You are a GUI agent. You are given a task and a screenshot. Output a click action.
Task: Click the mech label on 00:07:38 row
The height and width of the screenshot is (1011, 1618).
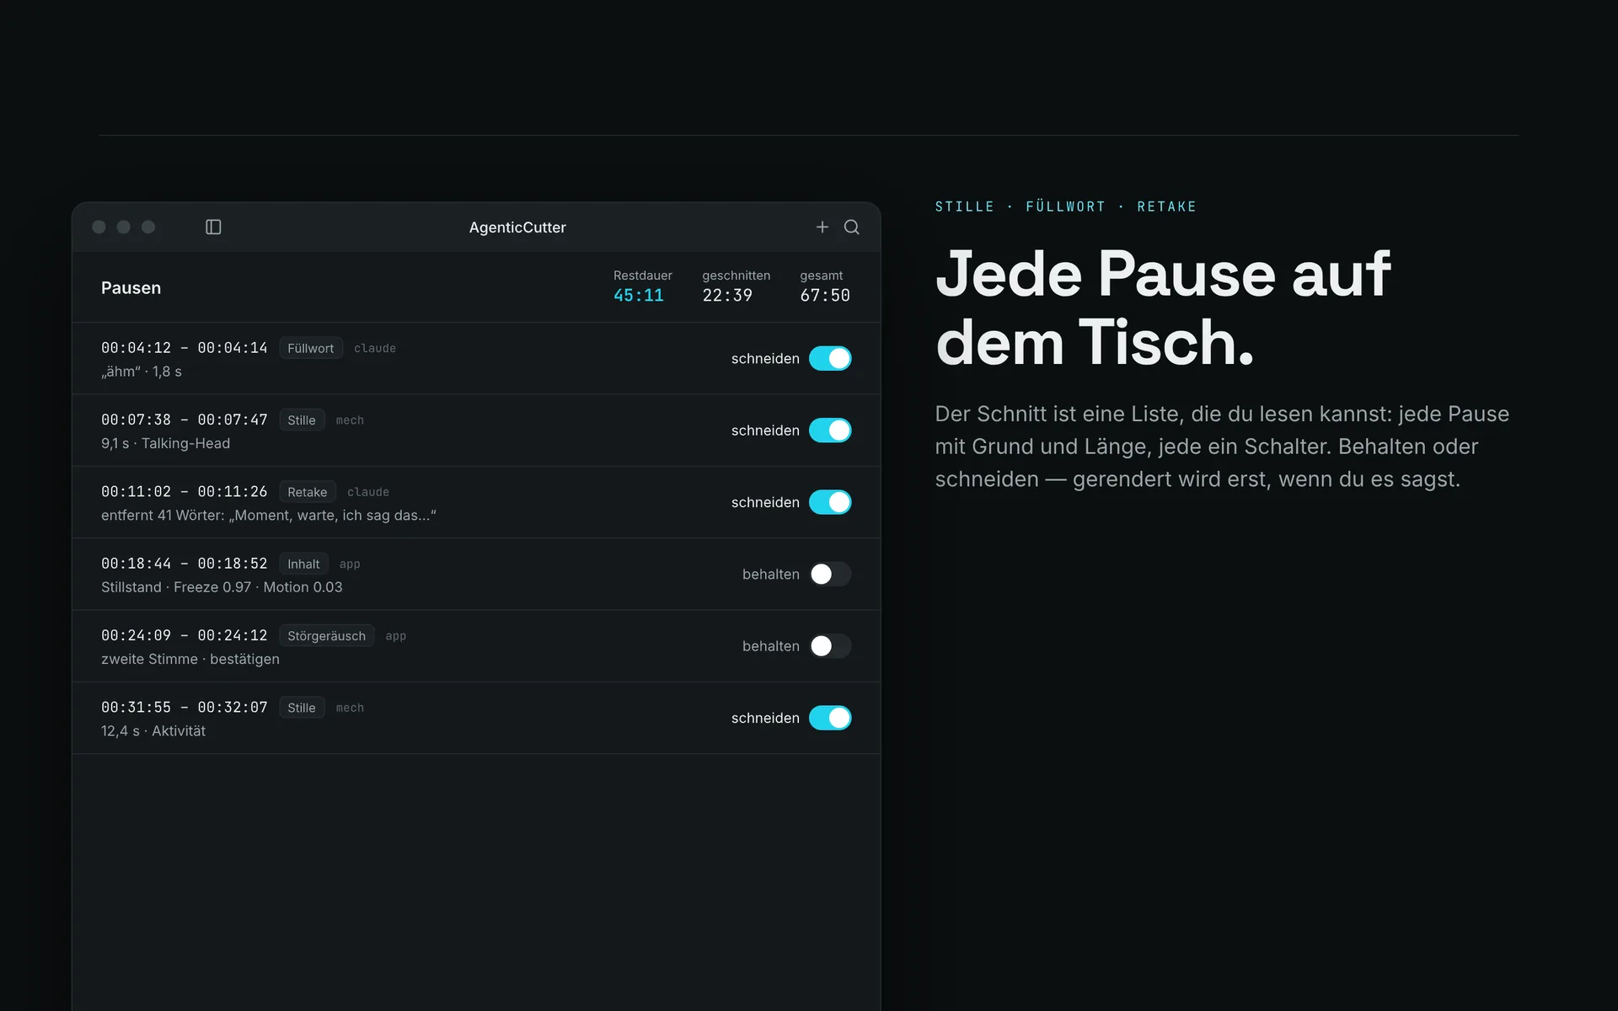[x=350, y=420]
